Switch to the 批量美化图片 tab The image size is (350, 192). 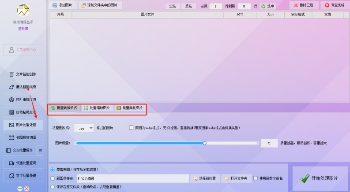click(130, 108)
